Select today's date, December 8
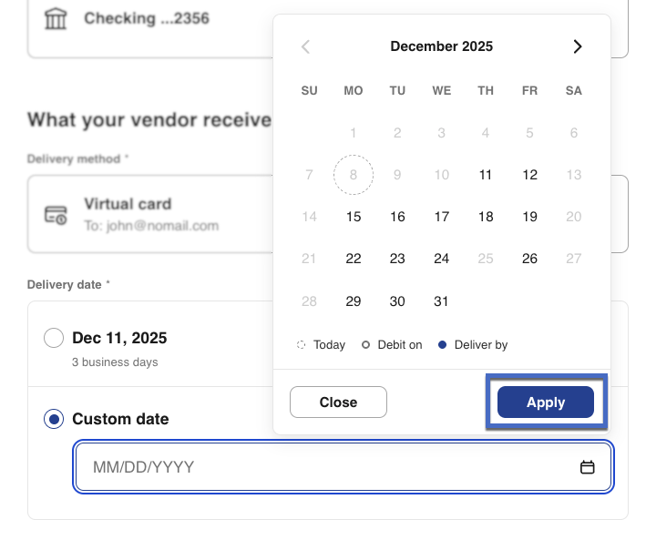646x540 pixels. pyautogui.click(x=354, y=175)
